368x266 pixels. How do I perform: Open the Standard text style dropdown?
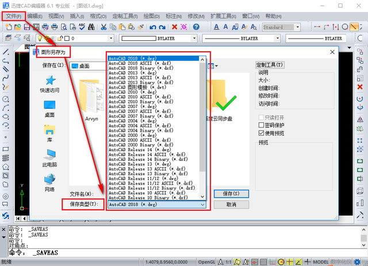point(298,27)
